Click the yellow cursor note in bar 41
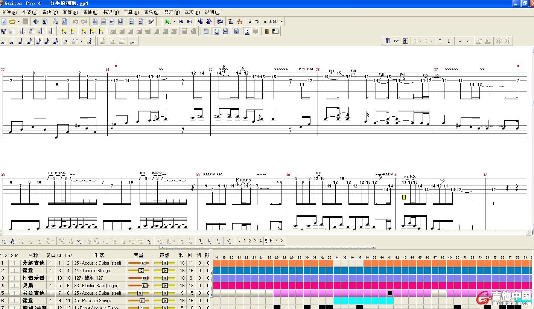Screen dimensions: 534x309 404,197
